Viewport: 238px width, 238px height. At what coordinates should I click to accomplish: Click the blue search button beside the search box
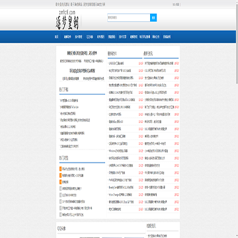pos(153,18)
